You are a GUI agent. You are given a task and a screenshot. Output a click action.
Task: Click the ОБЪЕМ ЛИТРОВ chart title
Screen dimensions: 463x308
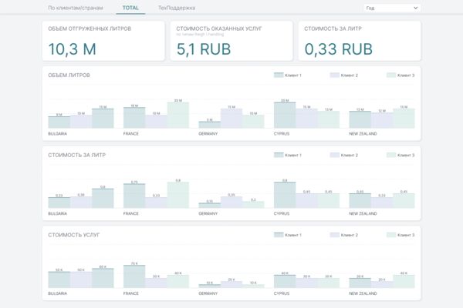pyautogui.click(x=69, y=75)
